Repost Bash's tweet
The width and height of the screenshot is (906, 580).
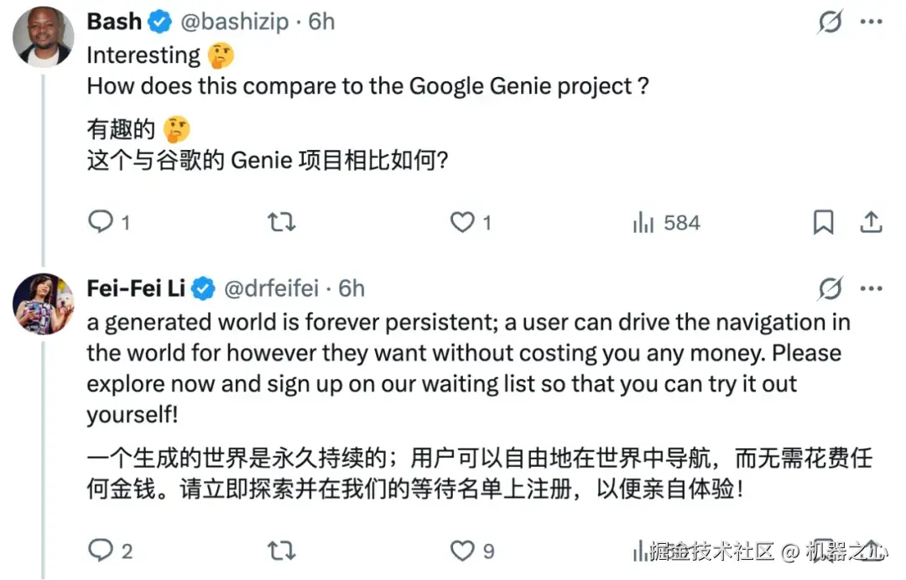click(281, 222)
